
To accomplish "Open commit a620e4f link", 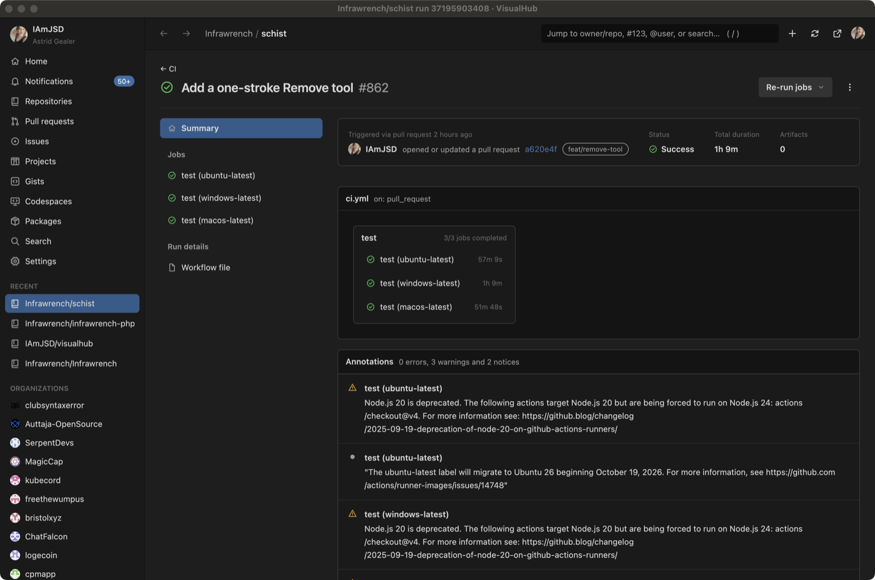I will [x=541, y=149].
